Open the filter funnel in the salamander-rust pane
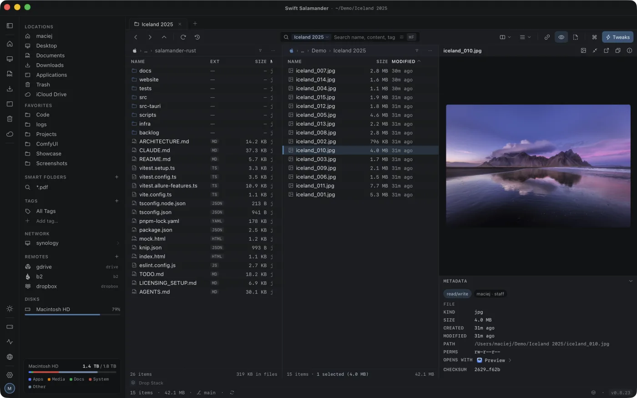Screen dimensions: 637x398 pyautogui.click(x=260, y=50)
